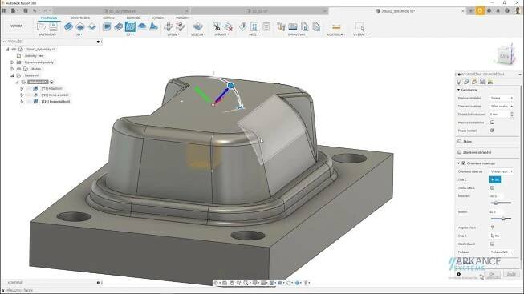Click the red-cross Upravit icon
The height and width of the screenshot is (294, 524).
click(228, 26)
